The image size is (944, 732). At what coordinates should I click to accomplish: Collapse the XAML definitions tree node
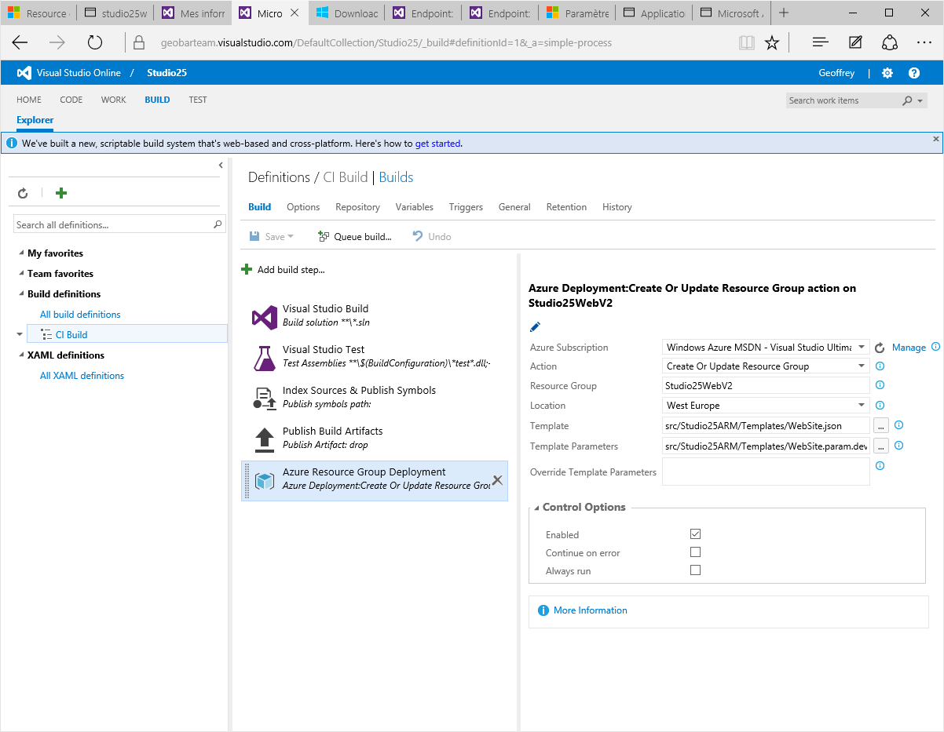21,355
